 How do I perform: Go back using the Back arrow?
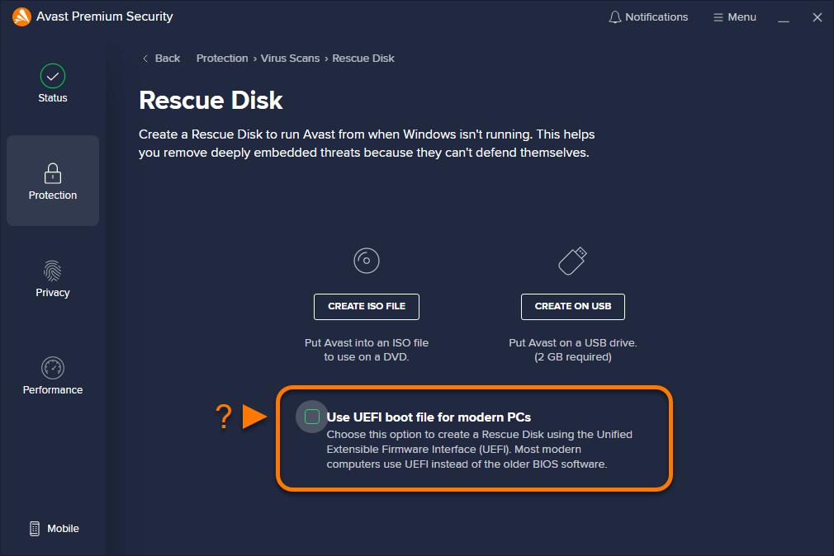[161, 59]
